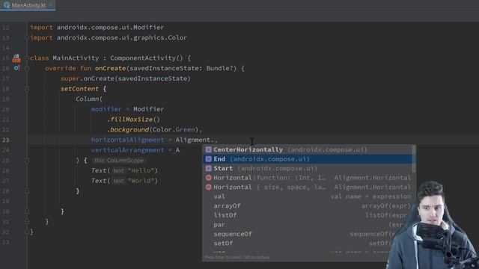Click icon beside End suggestion

pyautogui.click(x=208, y=159)
